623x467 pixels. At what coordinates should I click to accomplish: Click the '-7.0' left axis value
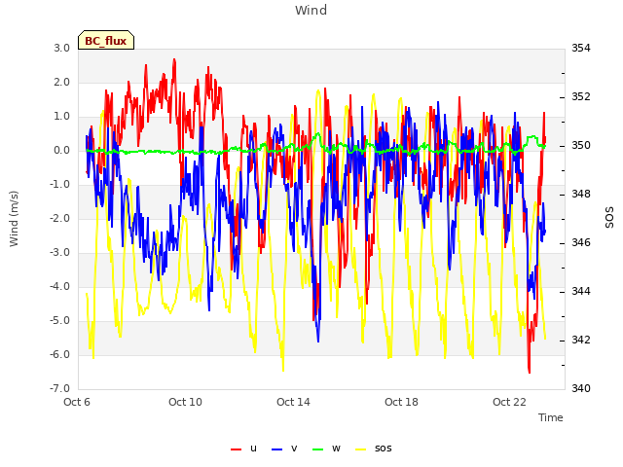60,388
